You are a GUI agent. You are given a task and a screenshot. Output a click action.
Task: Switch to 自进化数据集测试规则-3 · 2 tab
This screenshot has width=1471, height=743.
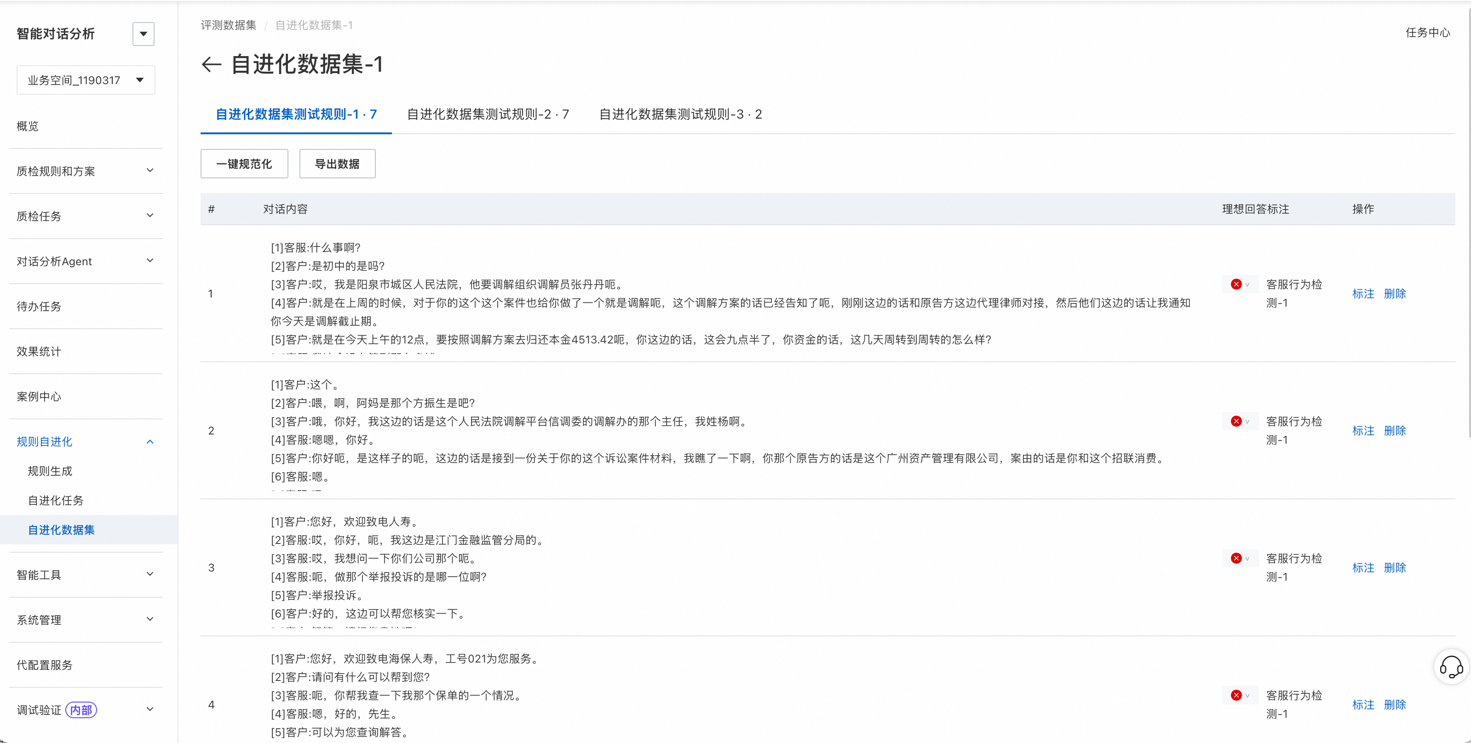pos(680,114)
